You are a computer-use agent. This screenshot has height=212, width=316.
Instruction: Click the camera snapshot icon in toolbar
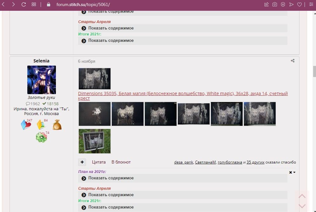tap(274, 4)
